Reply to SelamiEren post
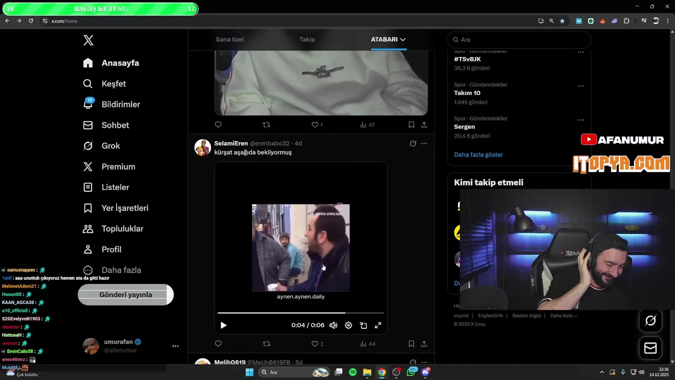This screenshot has height=380, width=675. click(218, 344)
